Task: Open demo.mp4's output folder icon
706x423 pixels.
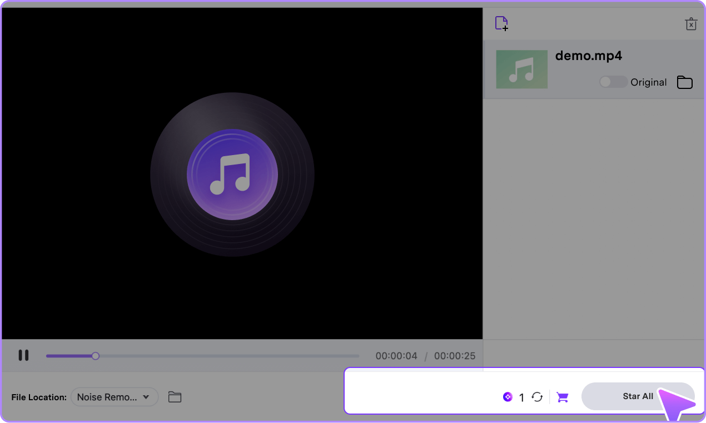Action: click(684, 82)
